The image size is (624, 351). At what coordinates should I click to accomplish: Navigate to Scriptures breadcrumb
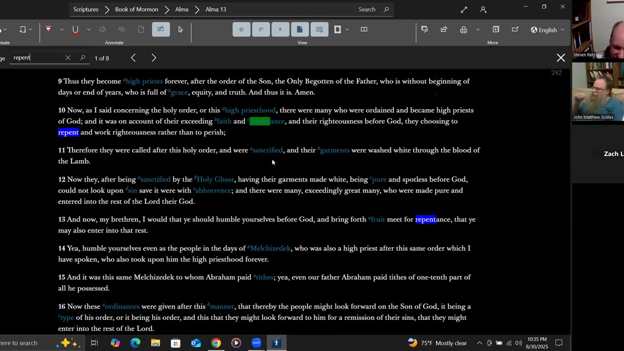86,9
